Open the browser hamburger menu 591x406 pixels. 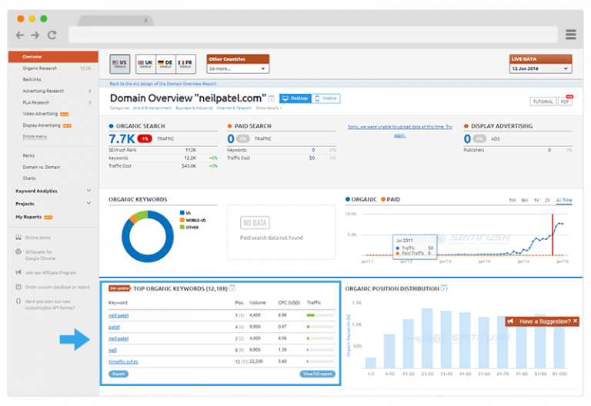570,35
